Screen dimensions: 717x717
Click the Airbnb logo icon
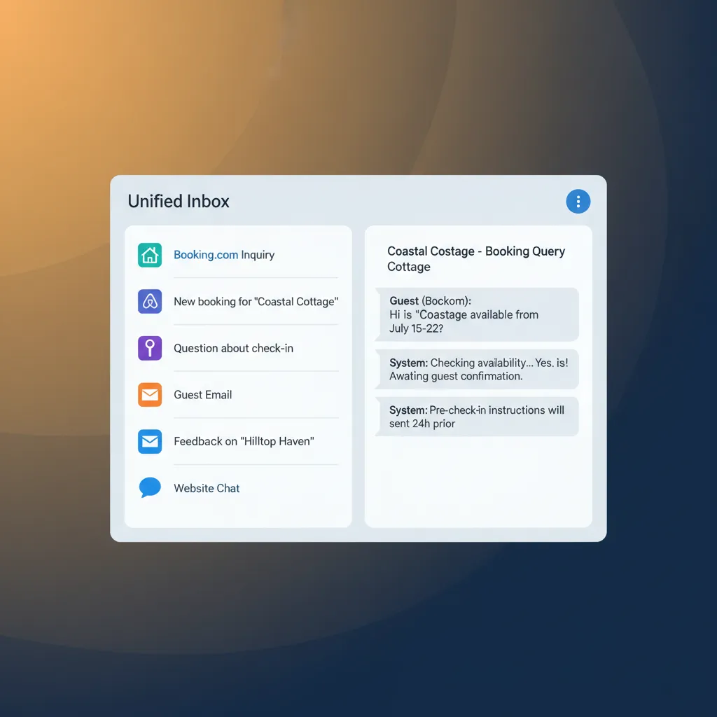[150, 301]
